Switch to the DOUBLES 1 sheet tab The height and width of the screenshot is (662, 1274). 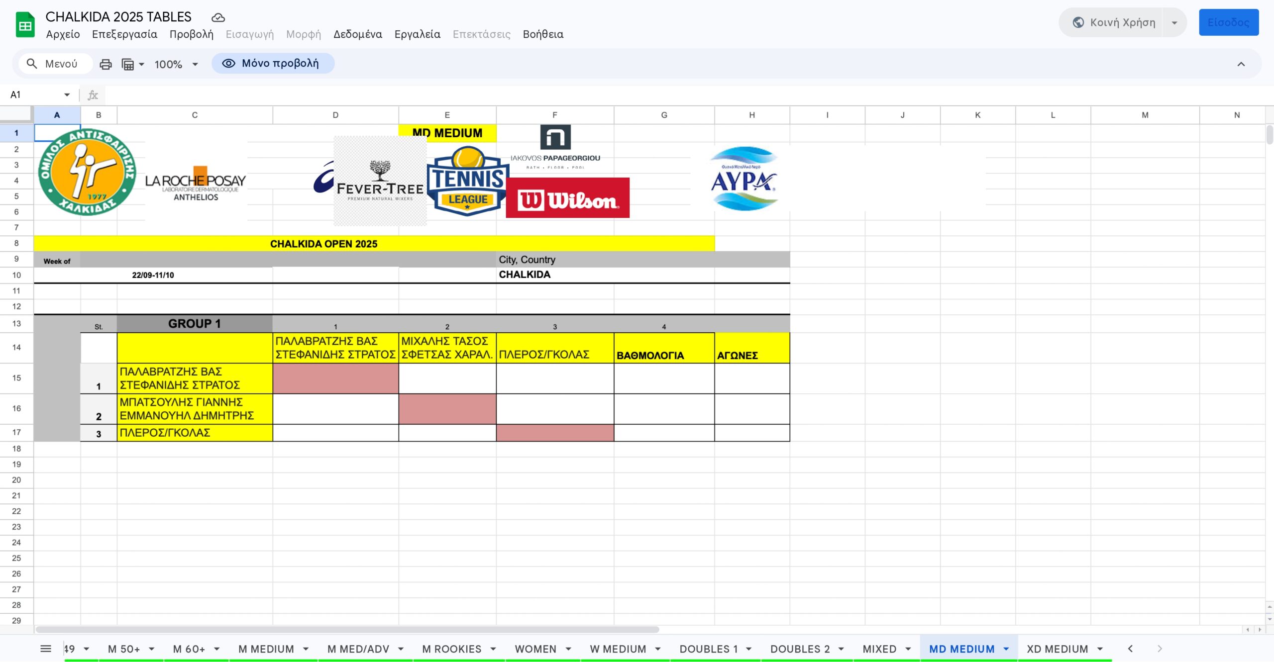709,649
